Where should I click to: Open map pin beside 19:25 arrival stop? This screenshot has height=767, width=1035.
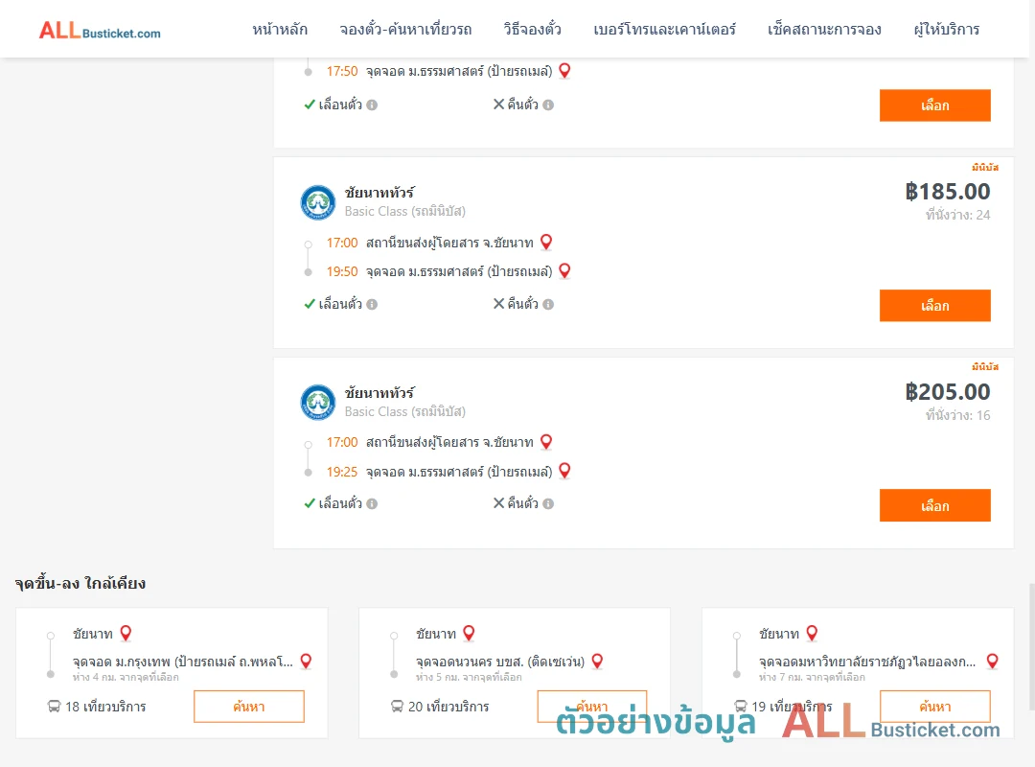click(564, 471)
